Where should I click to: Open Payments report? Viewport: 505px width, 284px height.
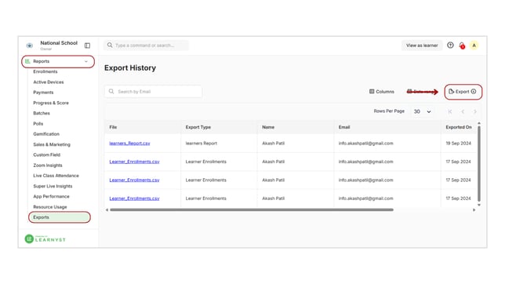tap(43, 93)
